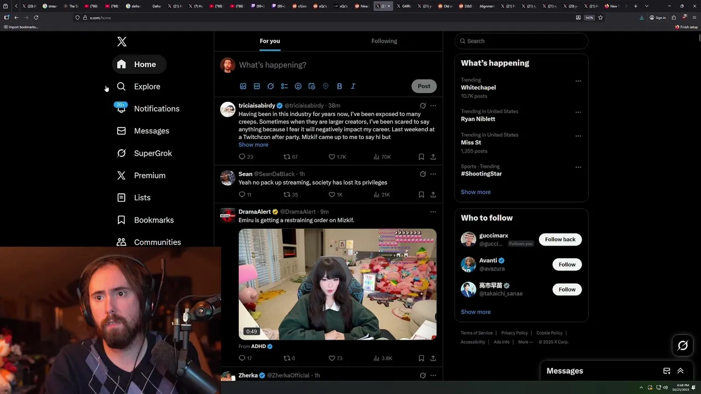Add a GIF to post
This screenshot has height=394, width=701.
coord(257,86)
